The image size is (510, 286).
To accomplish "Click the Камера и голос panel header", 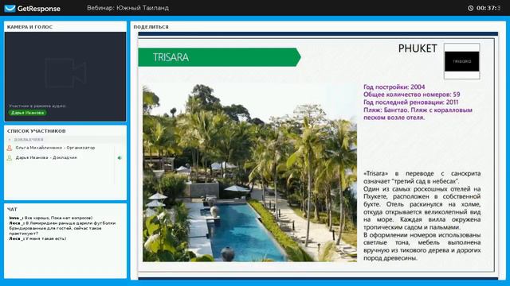I will pyautogui.click(x=29, y=27).
